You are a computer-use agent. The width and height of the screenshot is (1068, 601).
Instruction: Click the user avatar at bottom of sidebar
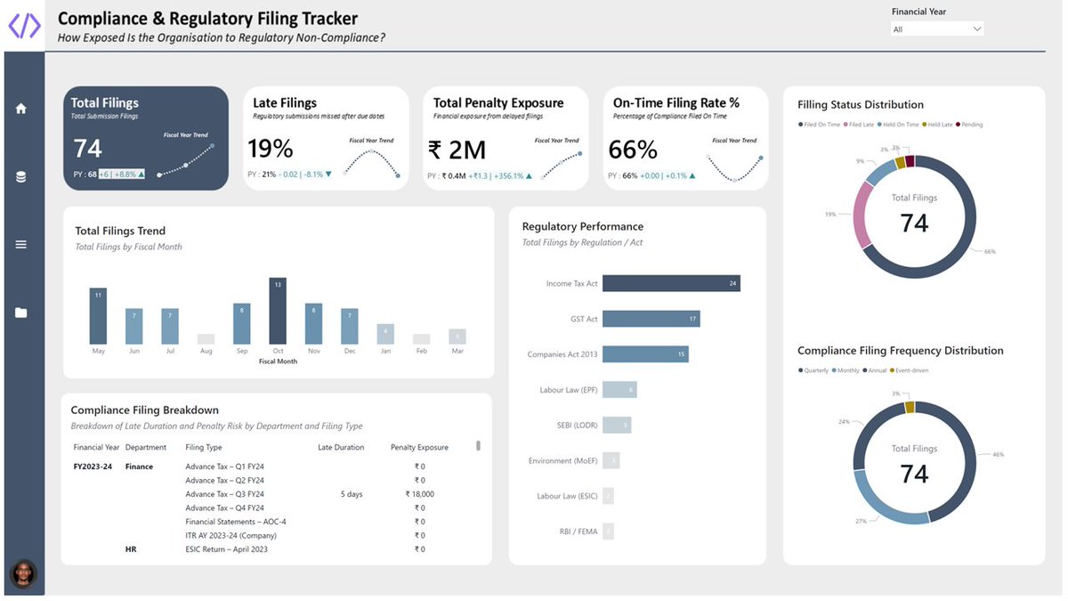(23, 574)
